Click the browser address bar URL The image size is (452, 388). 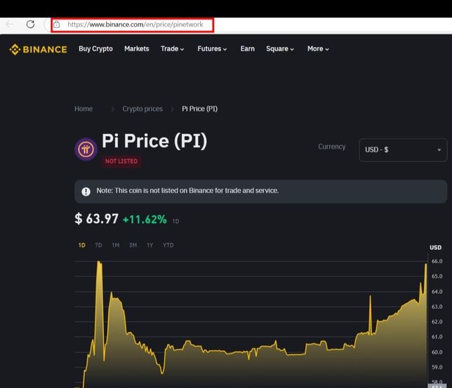pyautogui.click(x=135, y=25)
